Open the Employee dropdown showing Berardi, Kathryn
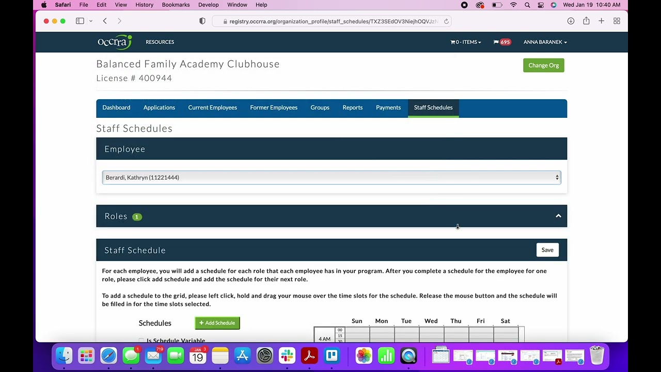The image size is (661, 372). point(330,177)
